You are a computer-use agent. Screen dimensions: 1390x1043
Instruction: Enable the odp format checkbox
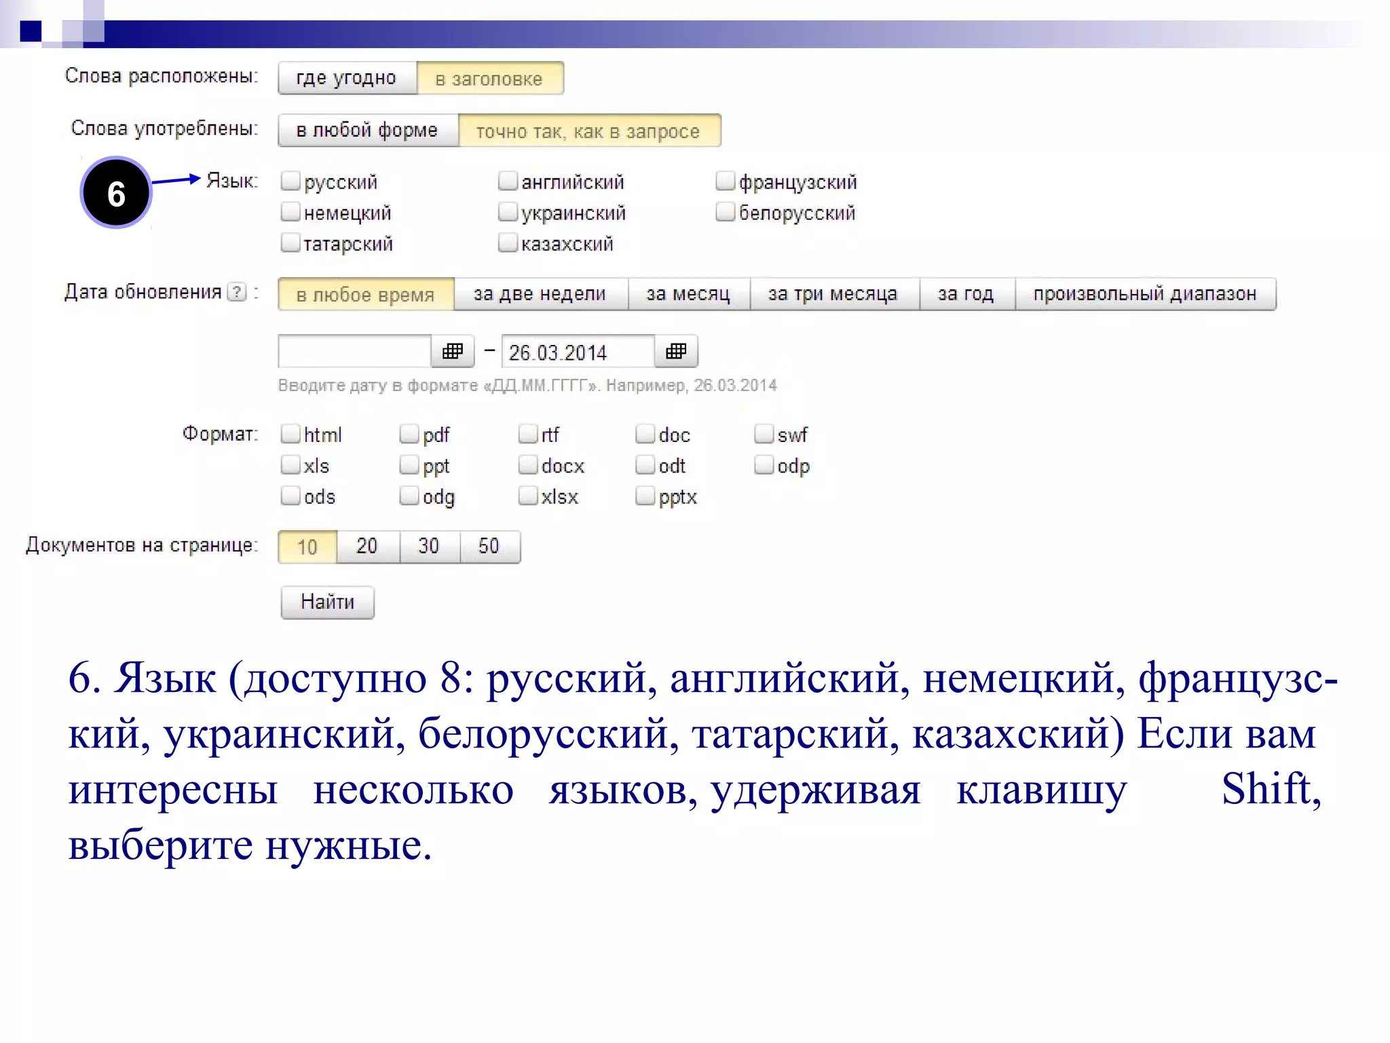(764, 464)
